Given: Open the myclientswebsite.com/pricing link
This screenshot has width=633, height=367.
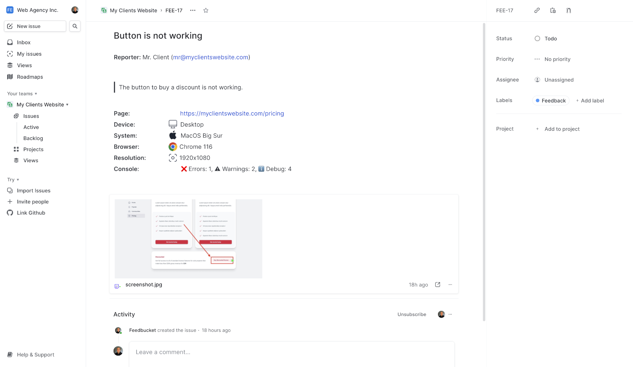Looking at the screenshot, I should tap(232, 114).
